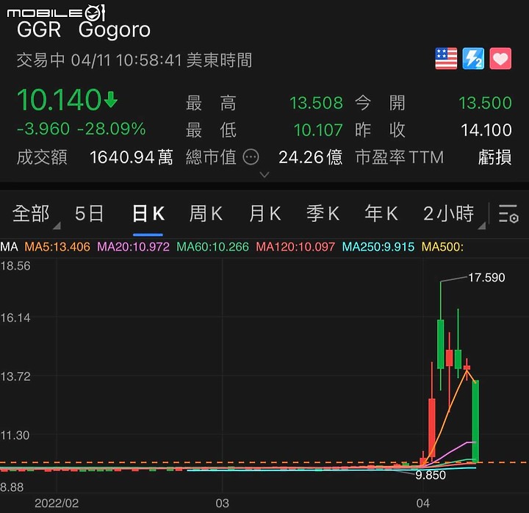Tap the trading status time line
Screen dimensions: 529x513
point(134,60)
